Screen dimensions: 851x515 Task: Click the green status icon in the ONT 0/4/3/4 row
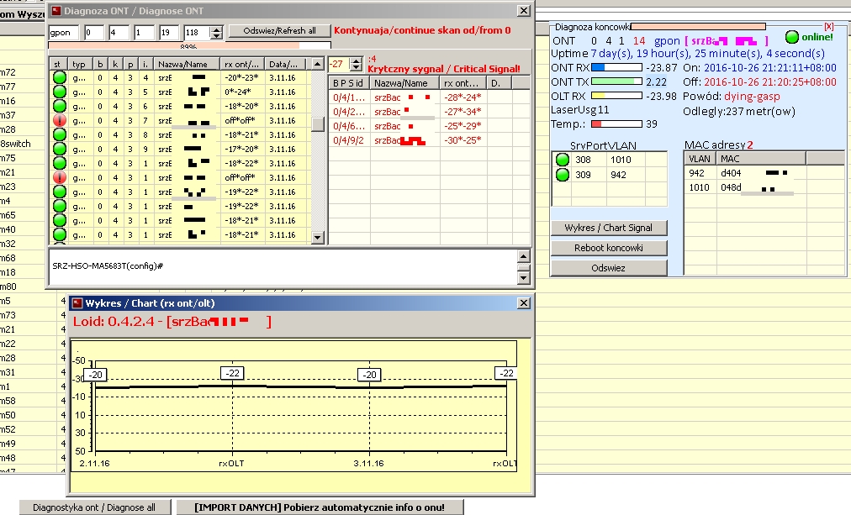[59, 77]
